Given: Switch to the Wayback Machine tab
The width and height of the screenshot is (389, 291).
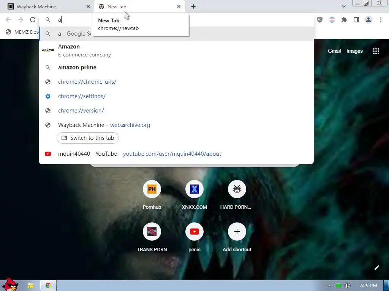Looking at the screenshot, I should (x=47, y=7).
